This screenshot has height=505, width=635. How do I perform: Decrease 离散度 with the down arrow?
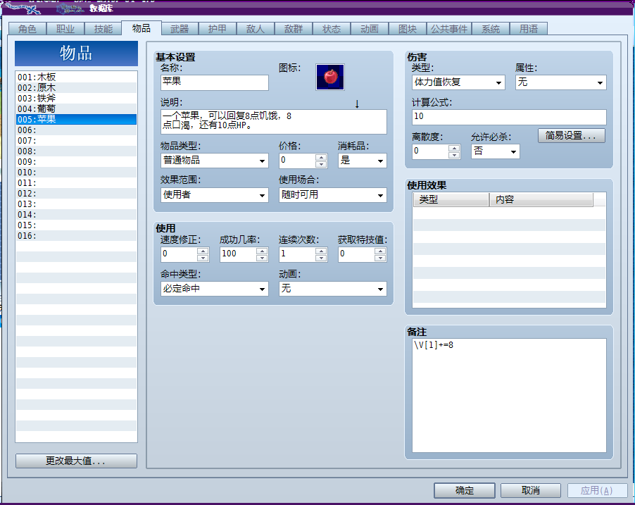(454, 155)
